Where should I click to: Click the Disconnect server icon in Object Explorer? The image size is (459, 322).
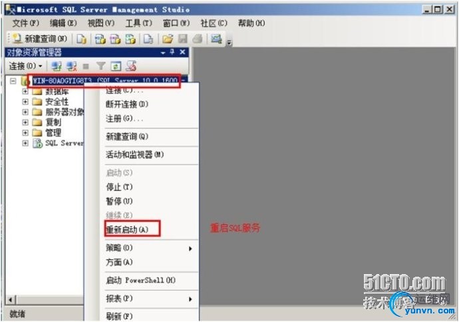pos(71,66)
